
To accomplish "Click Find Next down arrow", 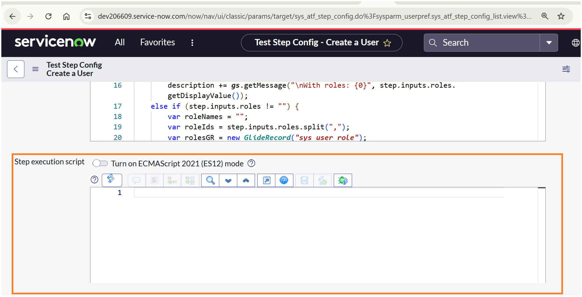I will pyautogui.click(x=228, y=180).
